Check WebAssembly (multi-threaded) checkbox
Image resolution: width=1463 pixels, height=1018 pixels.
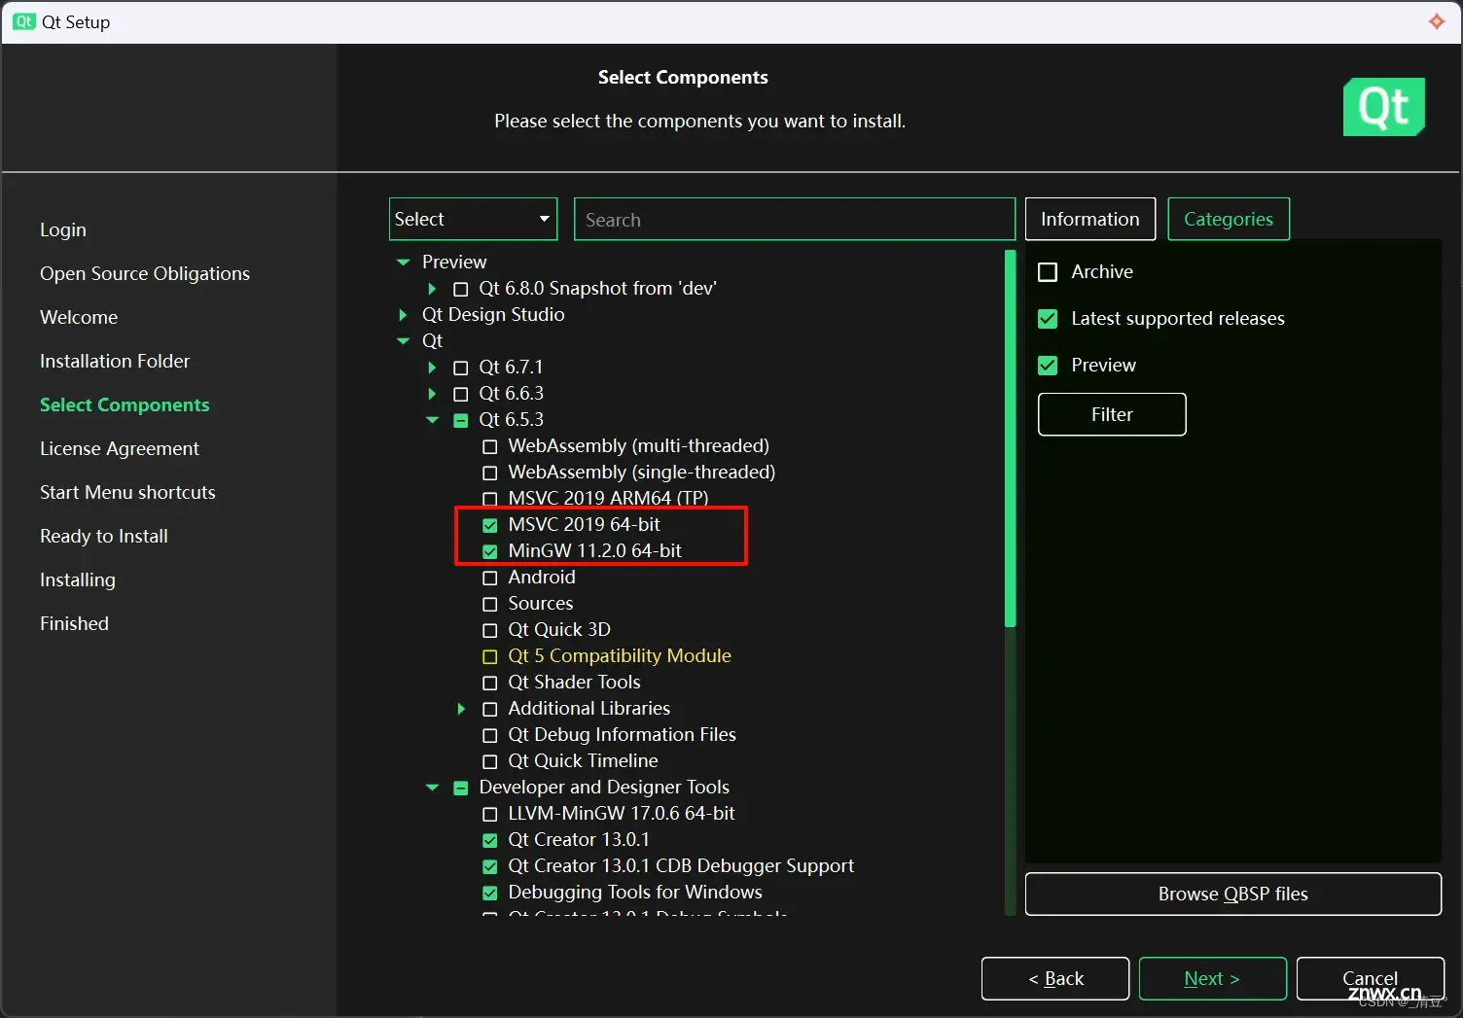tap(490, 446)
